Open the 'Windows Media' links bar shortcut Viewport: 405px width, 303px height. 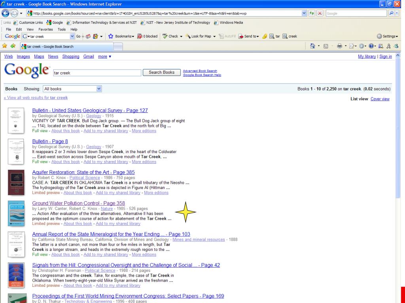pos(228,22)
